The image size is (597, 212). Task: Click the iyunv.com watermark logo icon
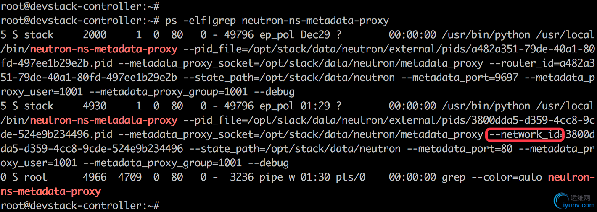tap(562, 201)
